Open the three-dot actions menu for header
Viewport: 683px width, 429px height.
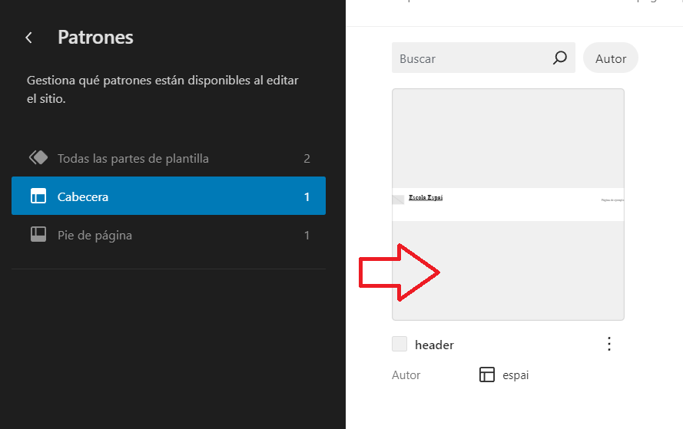pos(609,344)
